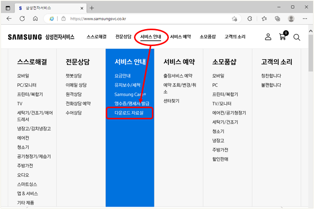Image resolution: width=314 pixels, height=209 pixels.
Task: Open shopping cart icon
Action: (283, 36)
